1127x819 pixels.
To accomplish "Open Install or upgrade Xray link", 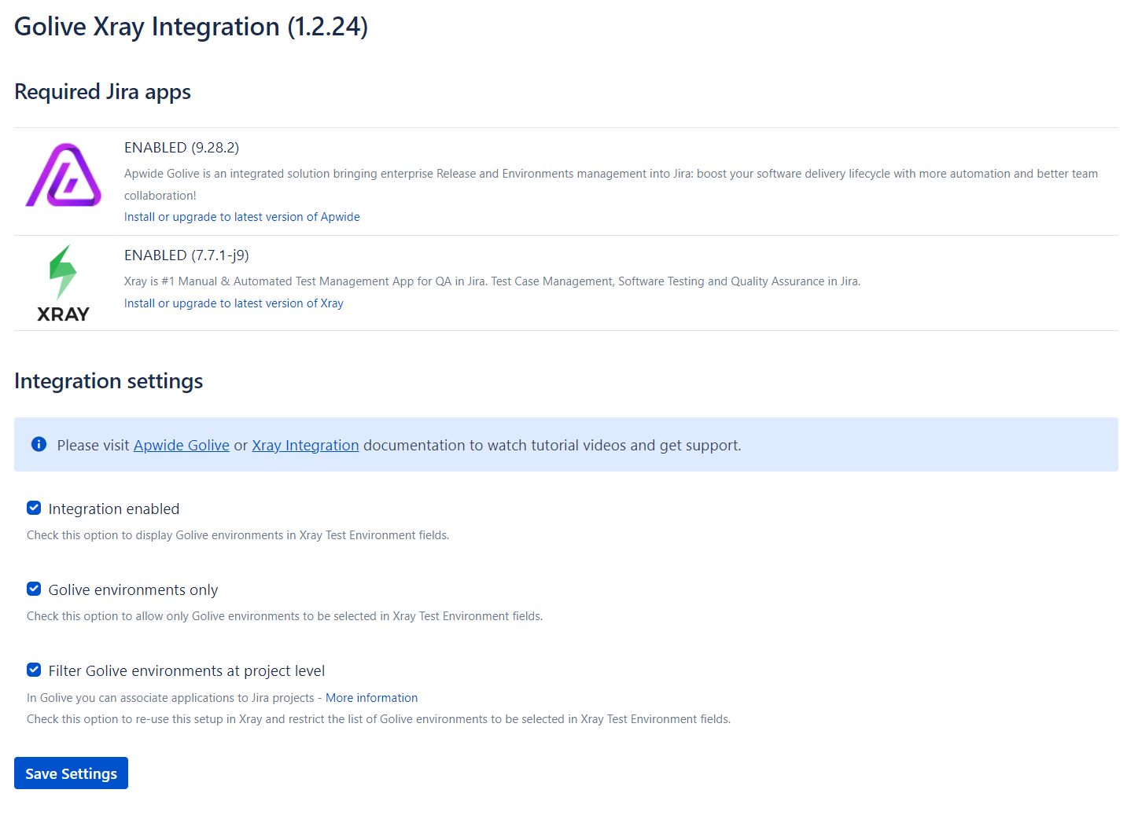I will 234,303.
